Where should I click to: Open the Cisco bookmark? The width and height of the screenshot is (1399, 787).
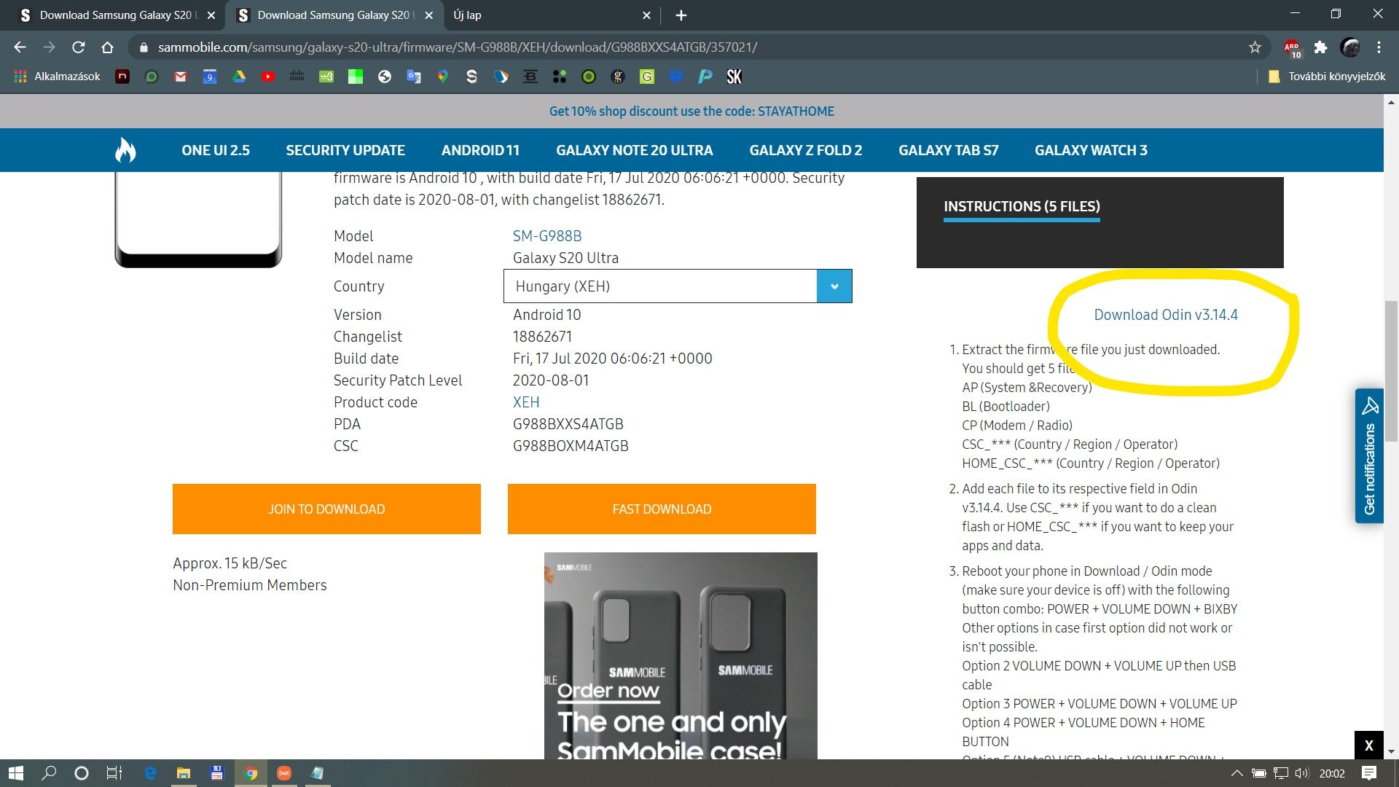click(297, 77)
